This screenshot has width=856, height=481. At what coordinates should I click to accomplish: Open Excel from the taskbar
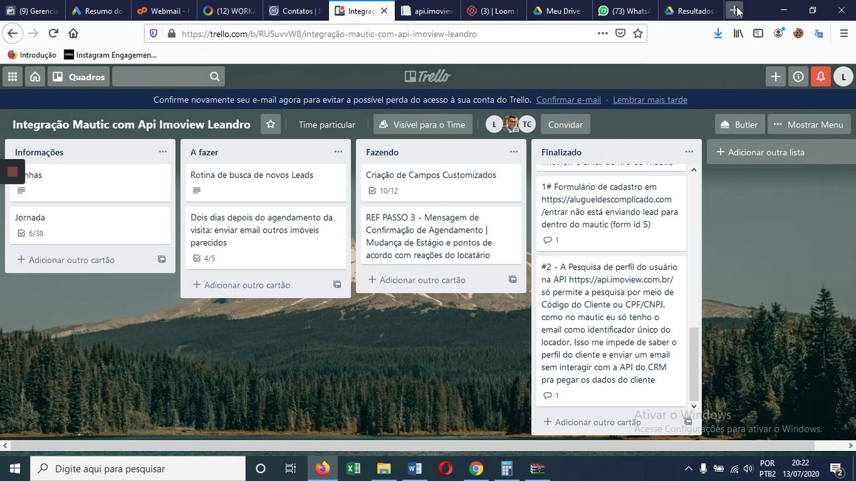353,468
